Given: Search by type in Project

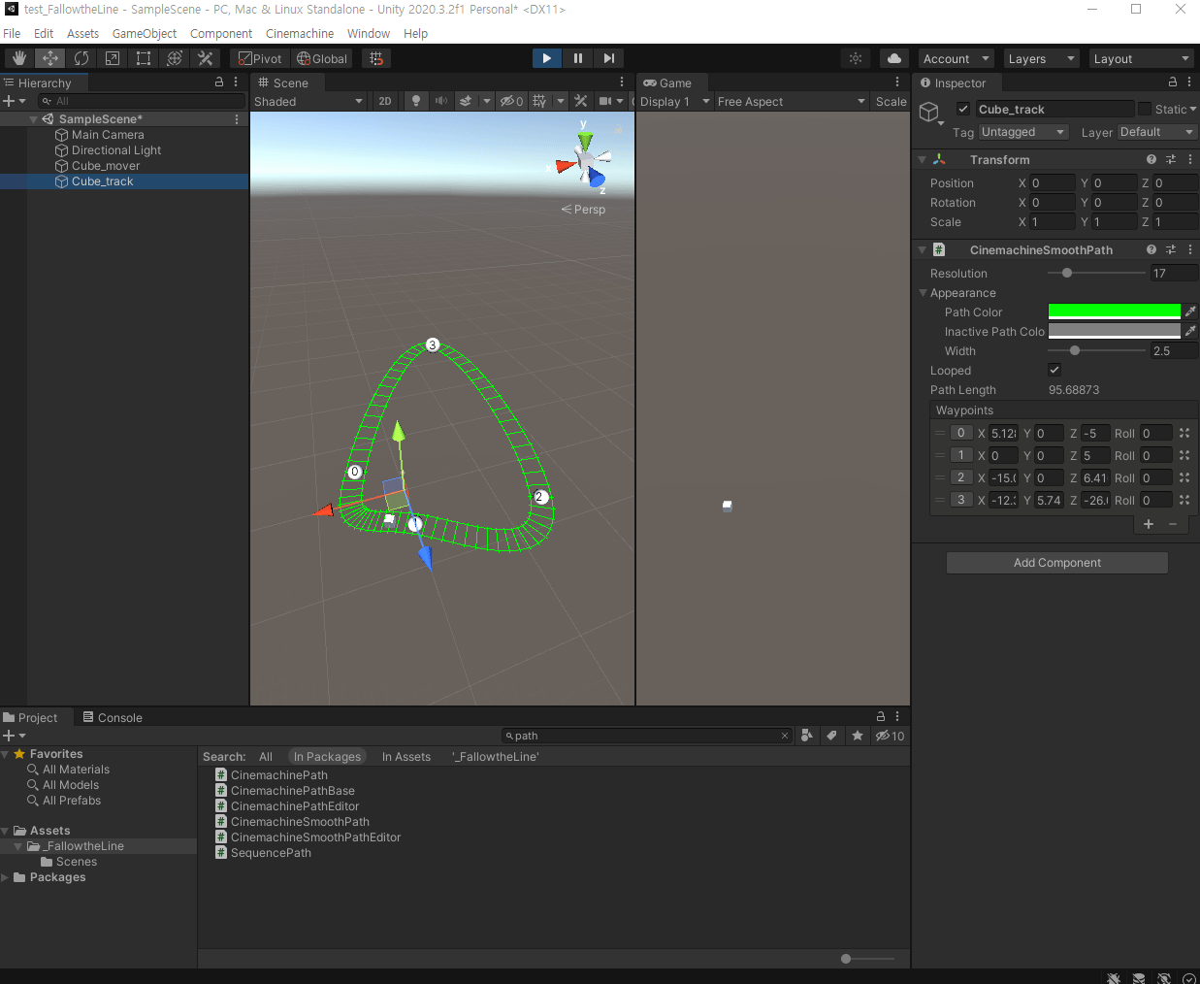Looking at the screenshot, I should tap(806, 736).
